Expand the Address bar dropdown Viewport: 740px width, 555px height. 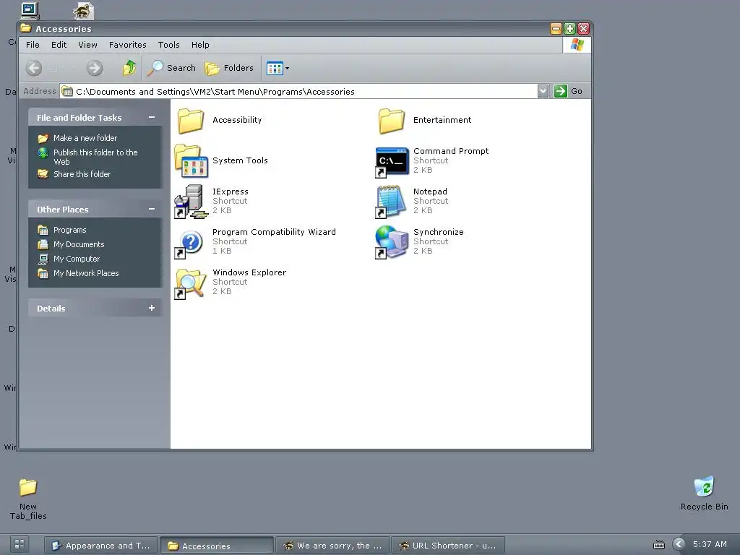[543, 91]
